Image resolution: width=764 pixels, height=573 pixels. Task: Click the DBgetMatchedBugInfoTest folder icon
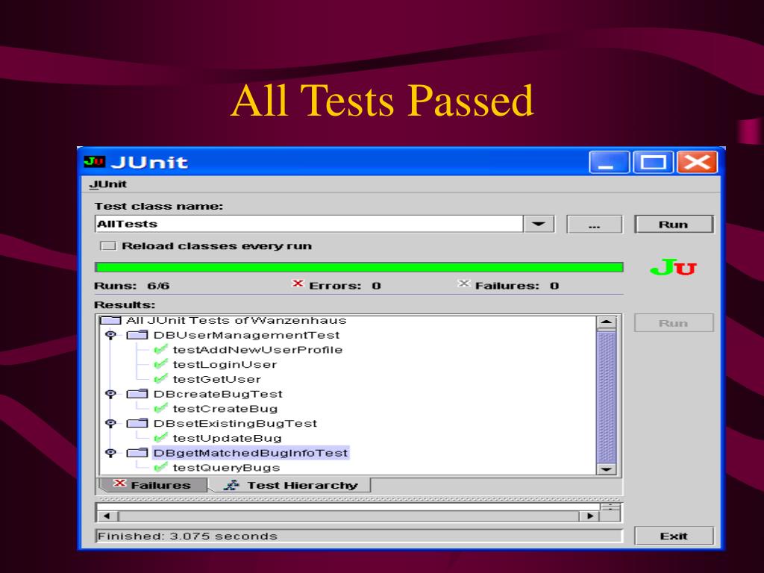pos(137,453)
